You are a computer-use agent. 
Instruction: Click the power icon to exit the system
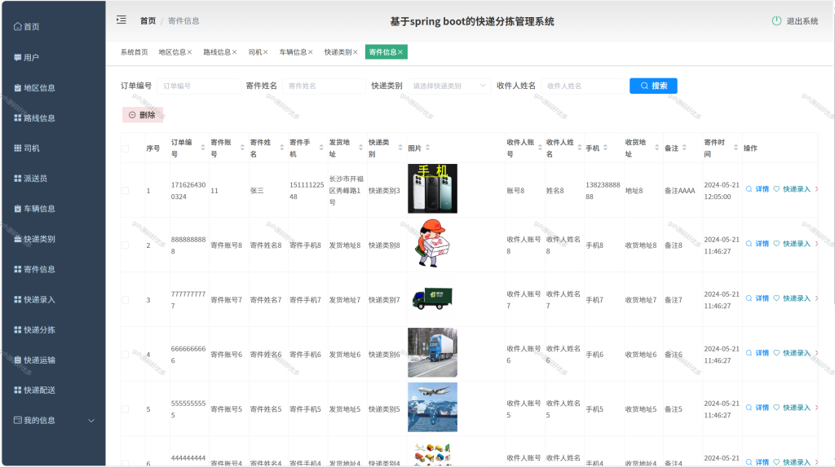tap(776, 20)
